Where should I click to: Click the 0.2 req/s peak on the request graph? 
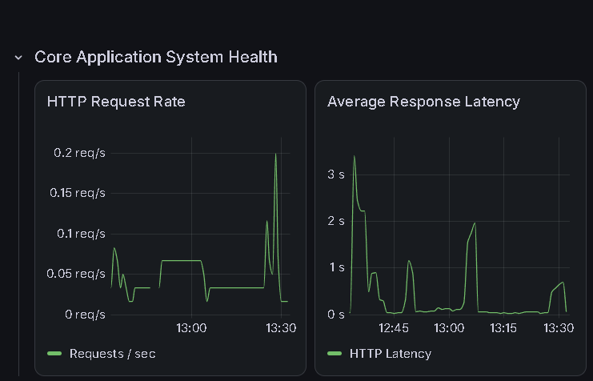click(276, 154)
